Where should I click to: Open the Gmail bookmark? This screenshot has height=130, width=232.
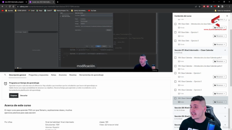coord(32,10)
